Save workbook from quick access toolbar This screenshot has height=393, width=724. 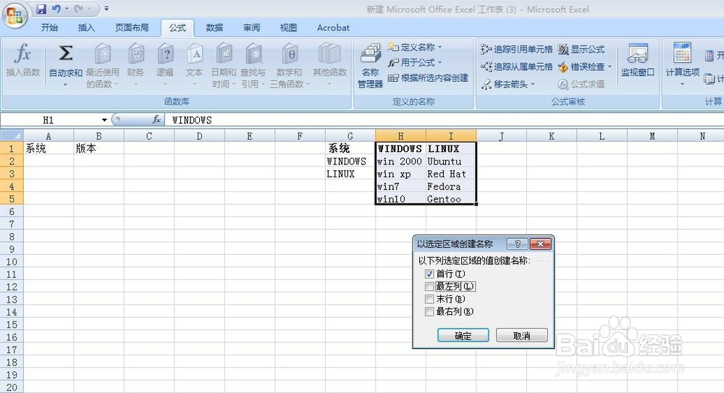point(41,8)
